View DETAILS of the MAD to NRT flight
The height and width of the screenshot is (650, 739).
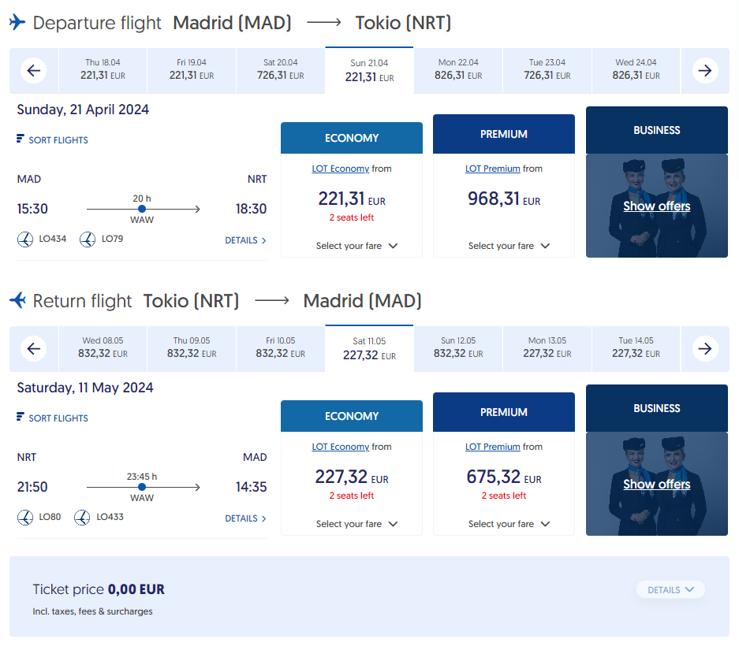[x=245, y=240]
